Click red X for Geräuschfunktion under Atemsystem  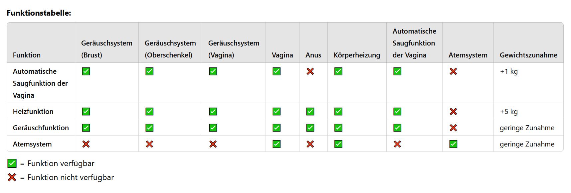click(453, 128)
